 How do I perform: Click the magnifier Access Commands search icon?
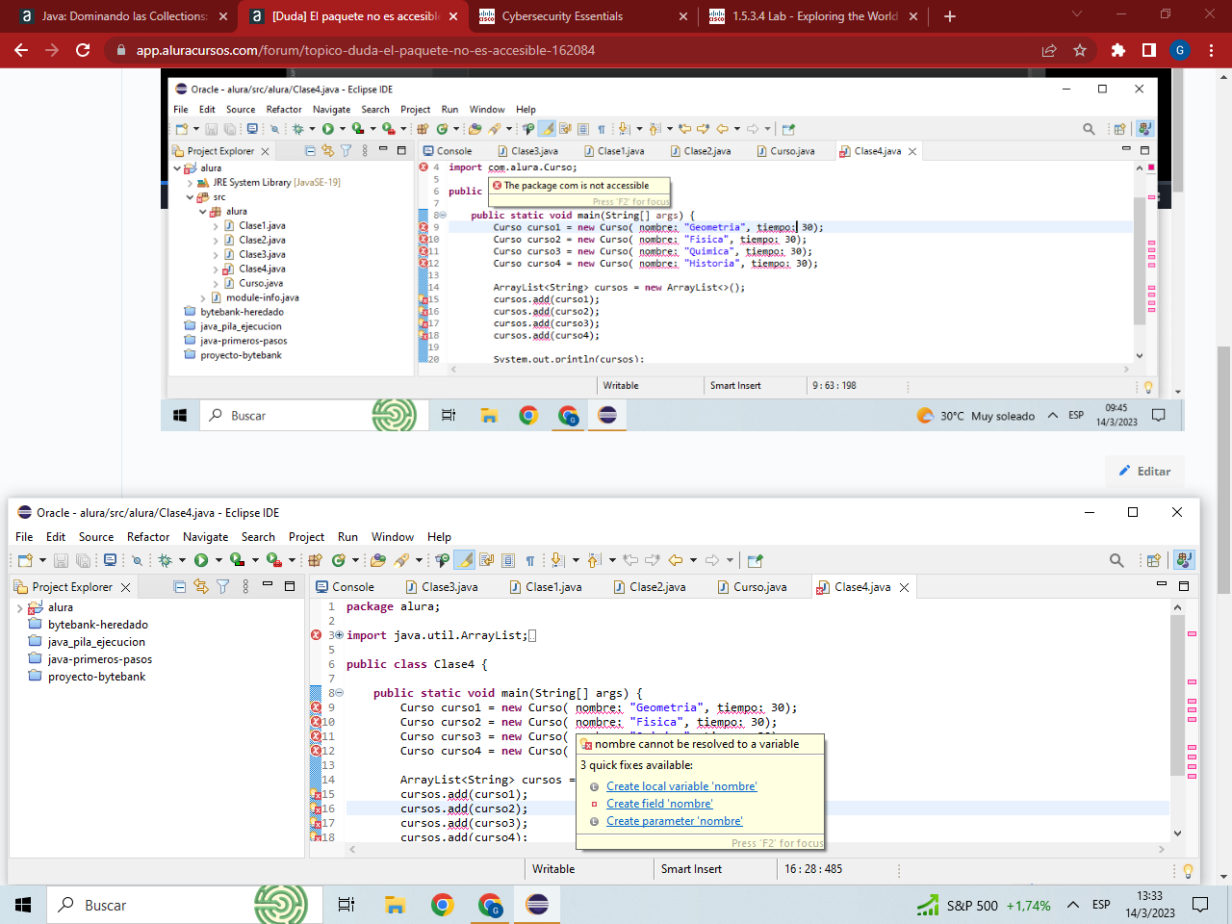[1116, 560]
